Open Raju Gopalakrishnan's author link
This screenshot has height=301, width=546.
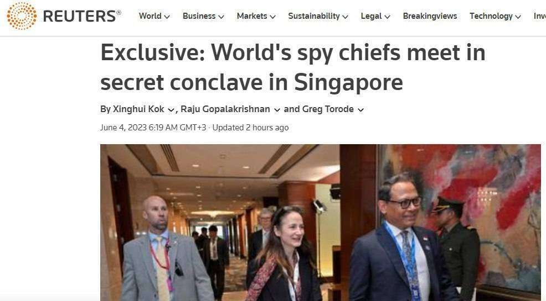225,109
